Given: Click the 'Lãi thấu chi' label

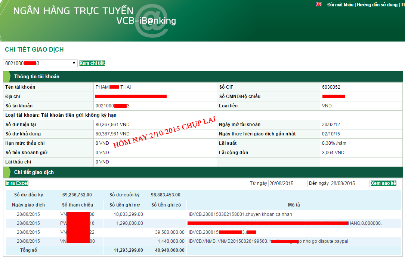Looking at the screenshot, I should coord(18,162).
